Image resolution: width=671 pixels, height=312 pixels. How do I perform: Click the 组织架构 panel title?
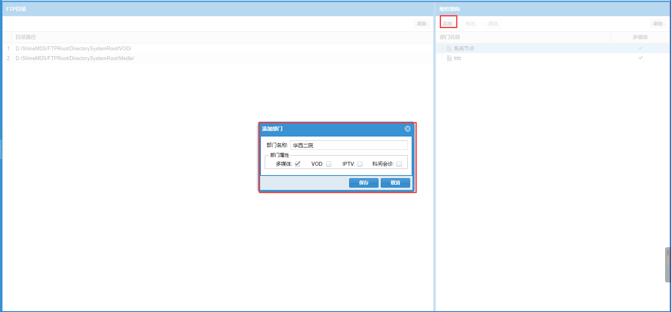tap(450, 9)
